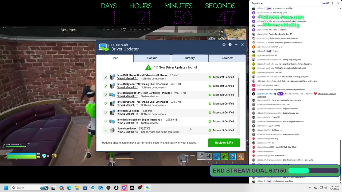Click the End Stream Goal progress bar

pyautogui.click(x=313, y=171)
